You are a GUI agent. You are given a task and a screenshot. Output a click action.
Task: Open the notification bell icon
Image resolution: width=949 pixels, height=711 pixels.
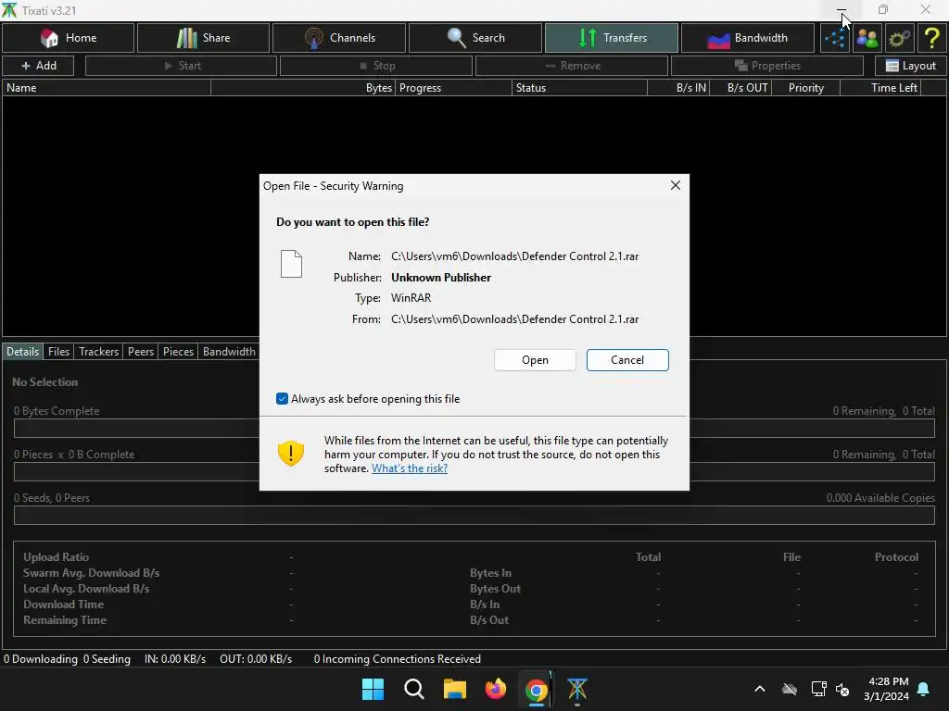[x=924, y=689]
